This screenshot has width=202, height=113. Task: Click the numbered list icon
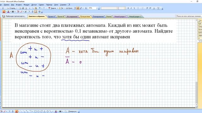point(143,8)
